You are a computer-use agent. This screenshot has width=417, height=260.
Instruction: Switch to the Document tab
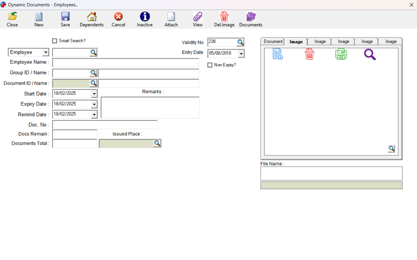[272, 41]
